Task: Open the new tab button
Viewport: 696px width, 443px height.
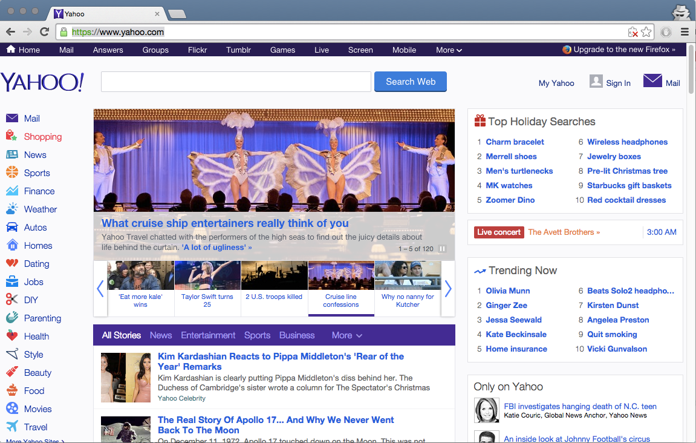Action: (x=178, y=14)
